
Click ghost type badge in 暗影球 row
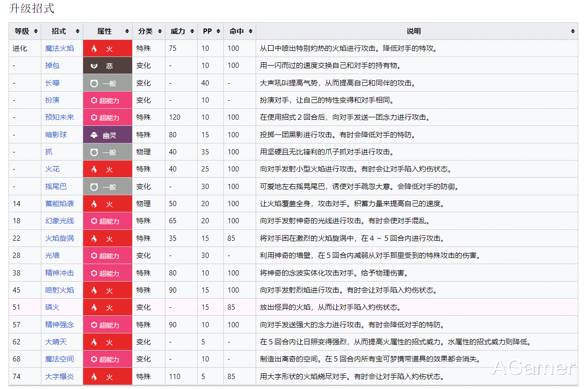pos(107,135)
